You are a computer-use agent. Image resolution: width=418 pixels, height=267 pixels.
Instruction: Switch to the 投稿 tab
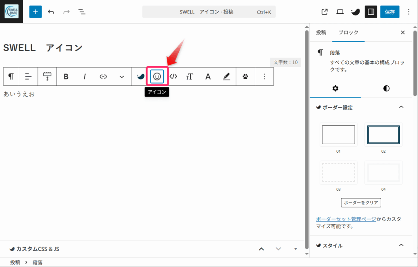(x=321, y=33)
